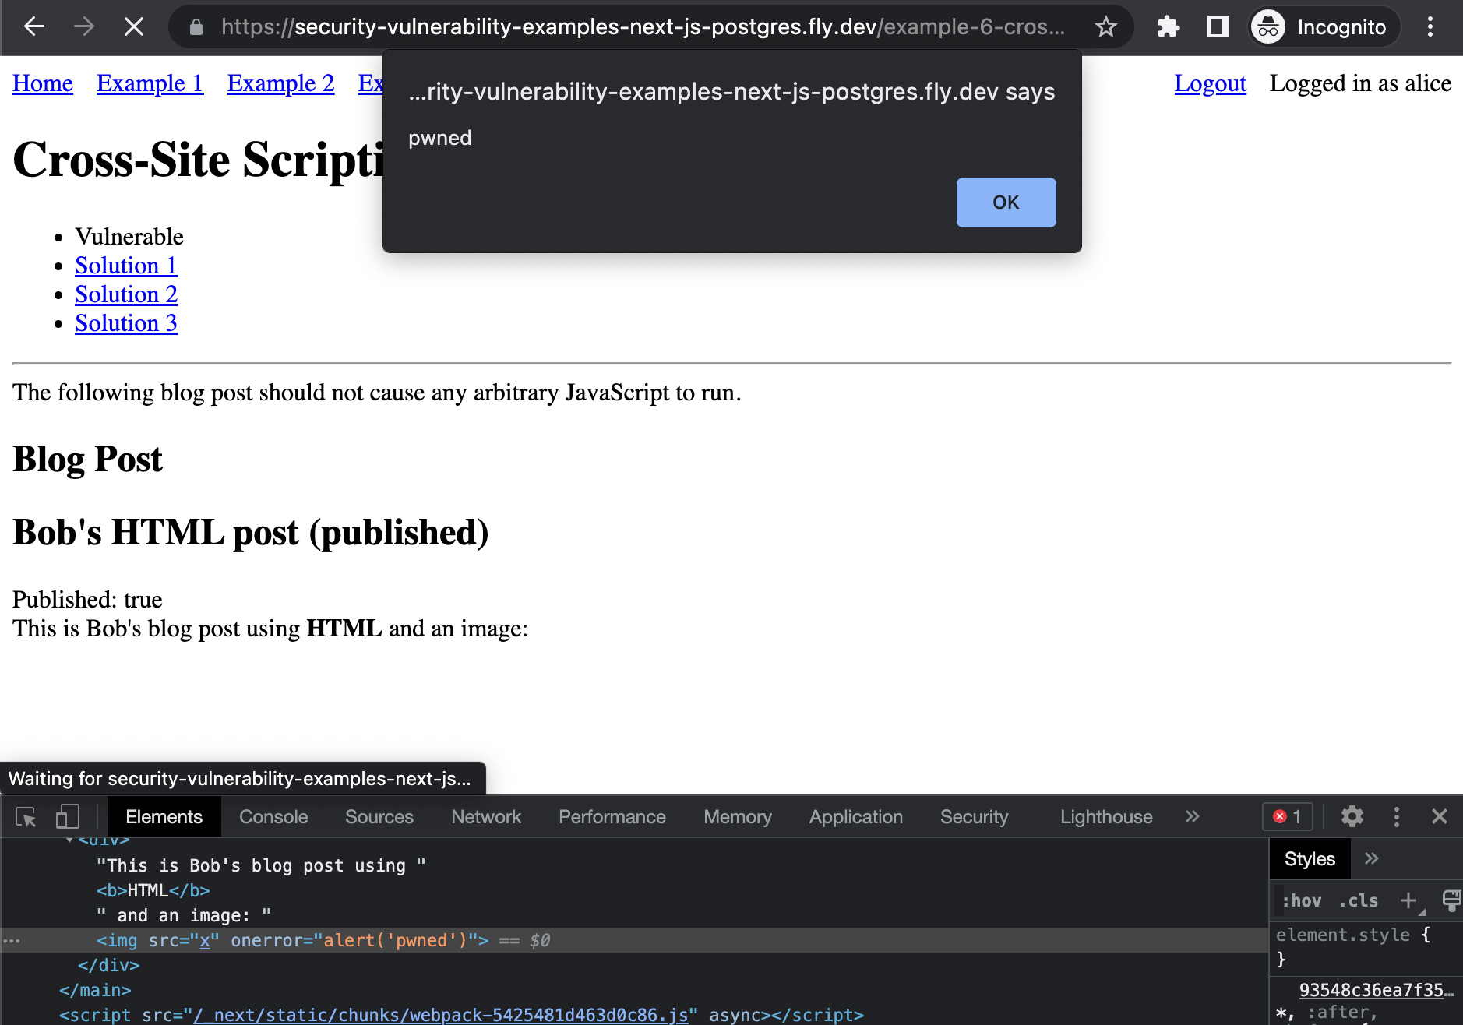Open the ellipsis actions for selected node

tap(11, 941)
